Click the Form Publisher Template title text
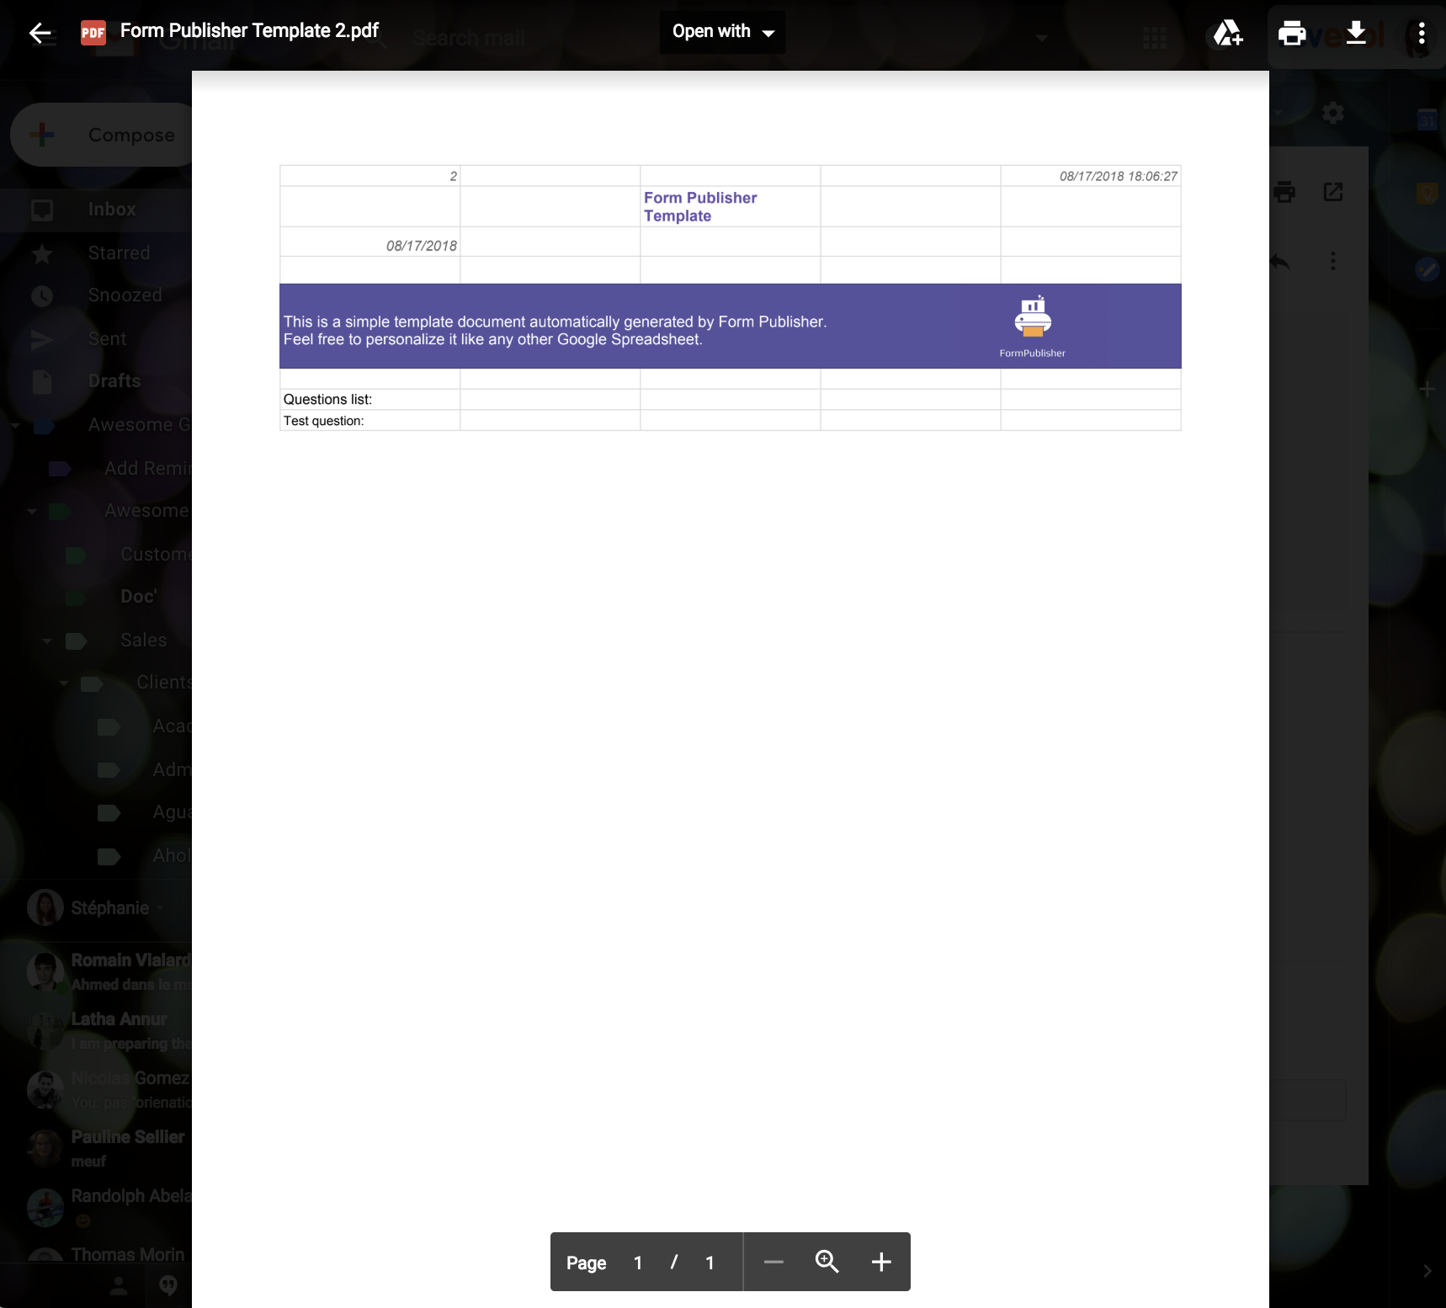The height and width of the screenshot is (1308, 1446). [x=700, y=207]
